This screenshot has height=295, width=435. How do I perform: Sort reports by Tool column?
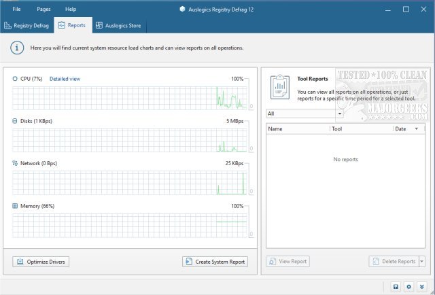362,128
